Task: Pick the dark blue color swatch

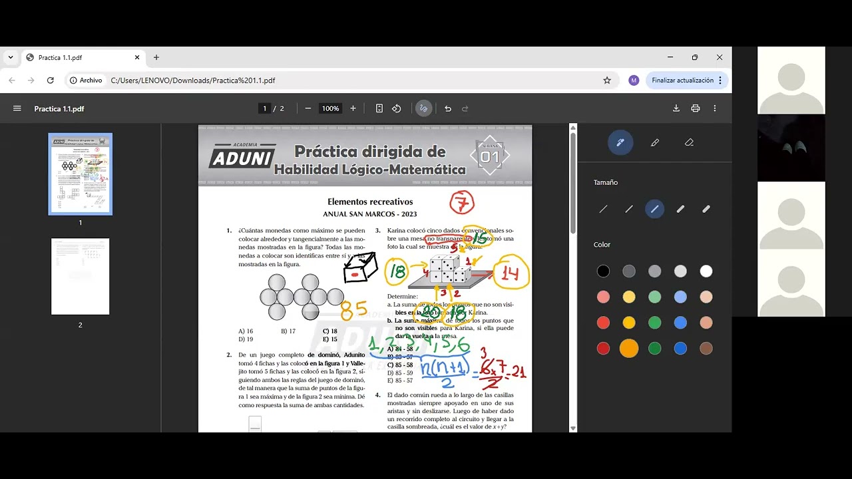Action: pos(680,348)
